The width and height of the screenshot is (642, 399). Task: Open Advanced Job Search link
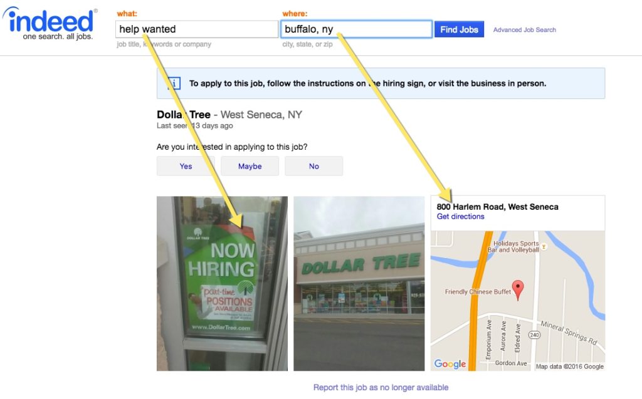pos(525,30)
